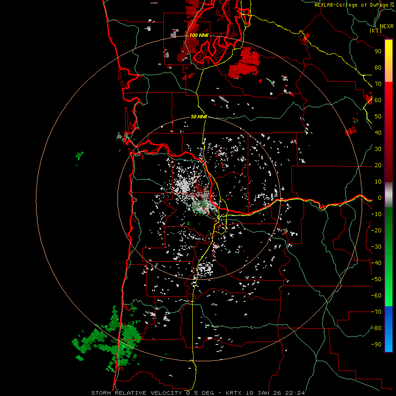The image size is (396, 396).
Task: Click the [KT] units label
Action: [375, 31]
